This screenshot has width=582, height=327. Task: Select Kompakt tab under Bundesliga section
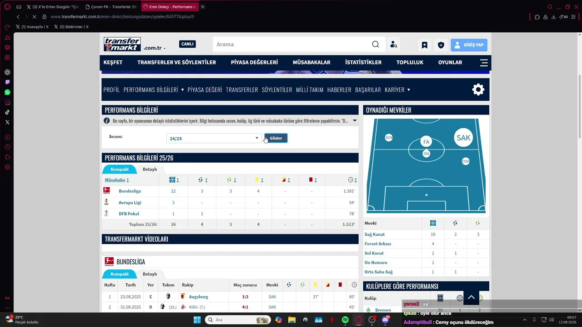(120, 274)
